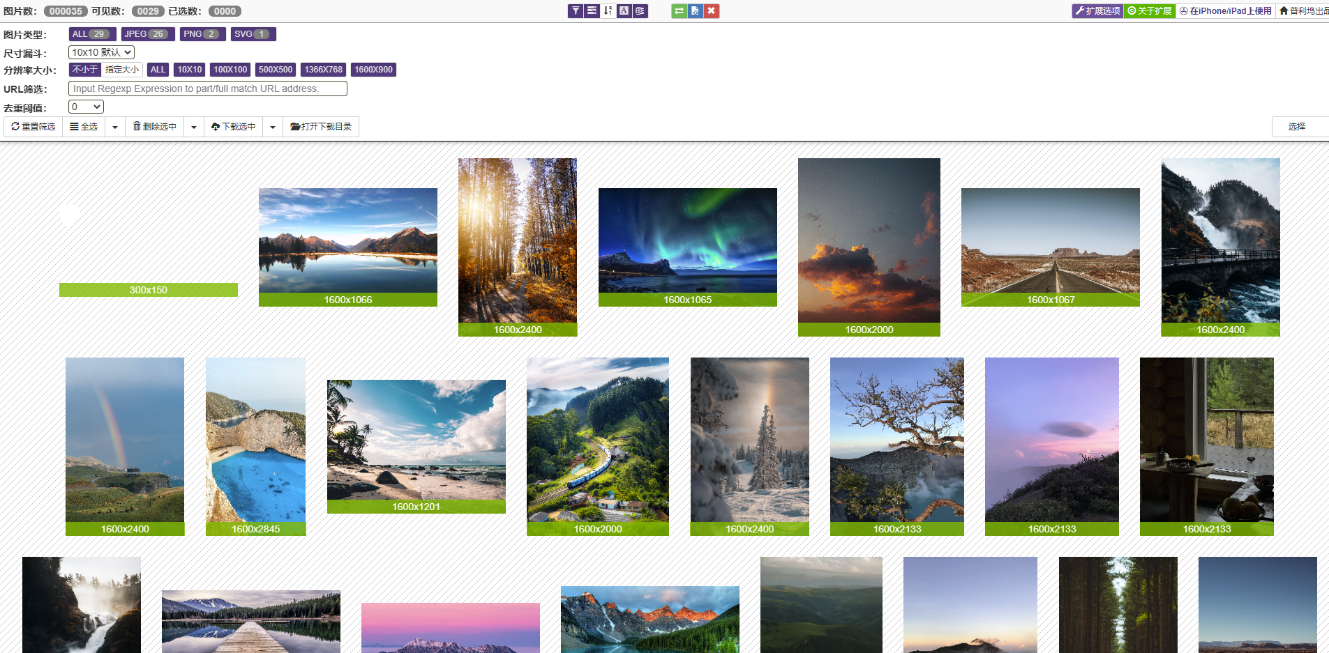Click the funnel filter icon in the top toolbar
Viewport: 1329px width, 653px height.
(x=575, y=11)
